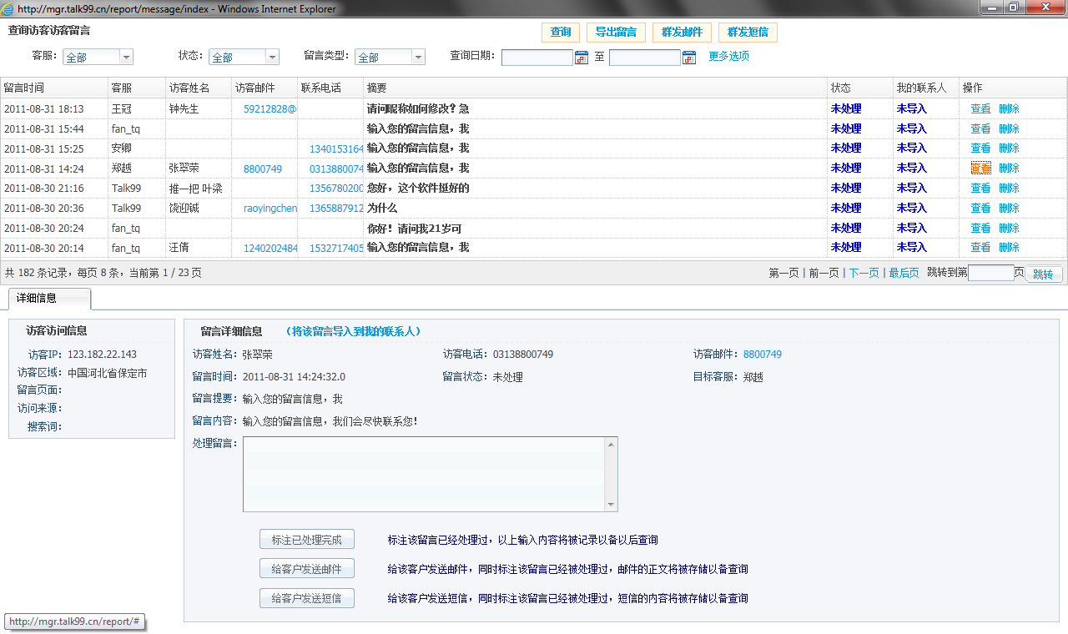View the message from 张翠荣
The width and height of the screenshot is (1068, 634).
click(980, 168)
